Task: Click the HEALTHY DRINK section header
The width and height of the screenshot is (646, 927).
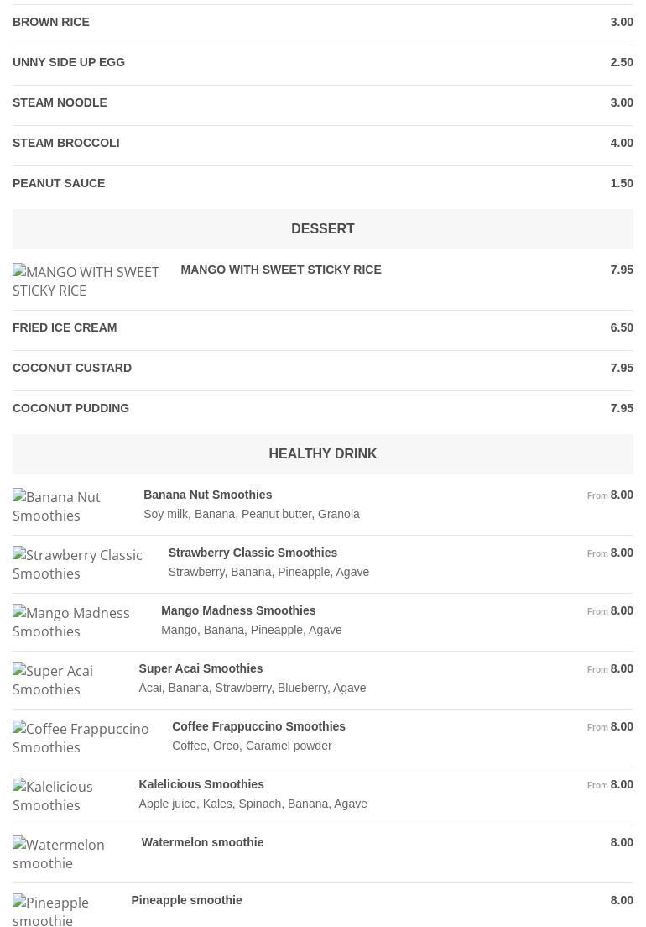Action: (x=323, y=453)
